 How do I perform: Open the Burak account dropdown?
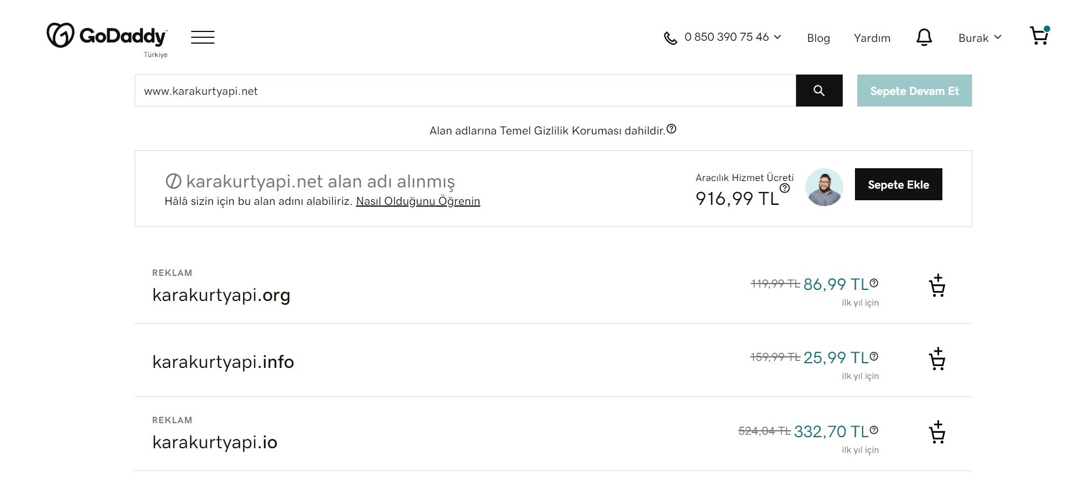(x=980, y=38)
